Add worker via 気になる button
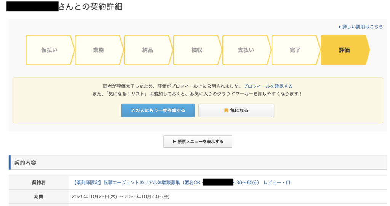Viewport: 390px width, 206px height. [x=236, y=110]
